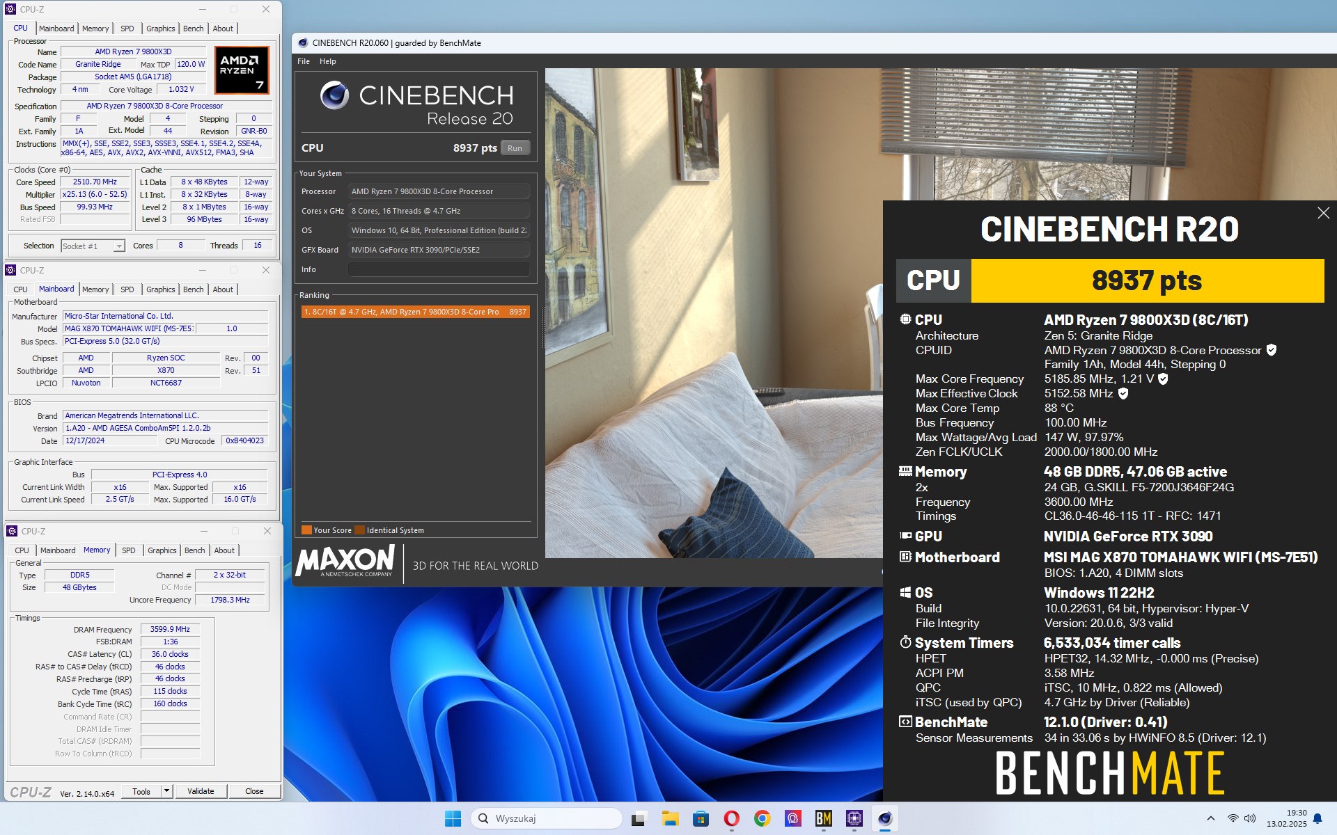Screen dimensions: 1337x835
Task: Click the Identical System legend swatch
Action: point(360,530)
